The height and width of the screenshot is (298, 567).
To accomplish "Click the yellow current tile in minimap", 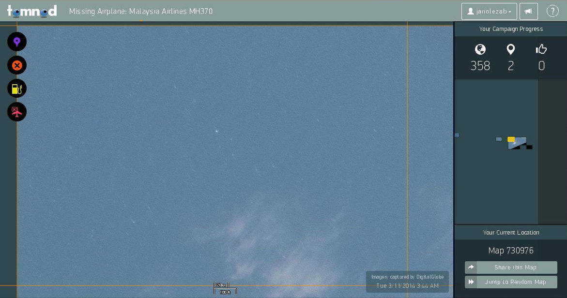I will click(x=511, y=139).
